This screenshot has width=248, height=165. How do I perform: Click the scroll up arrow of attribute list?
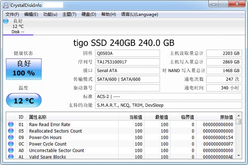(x=238, y=116)
